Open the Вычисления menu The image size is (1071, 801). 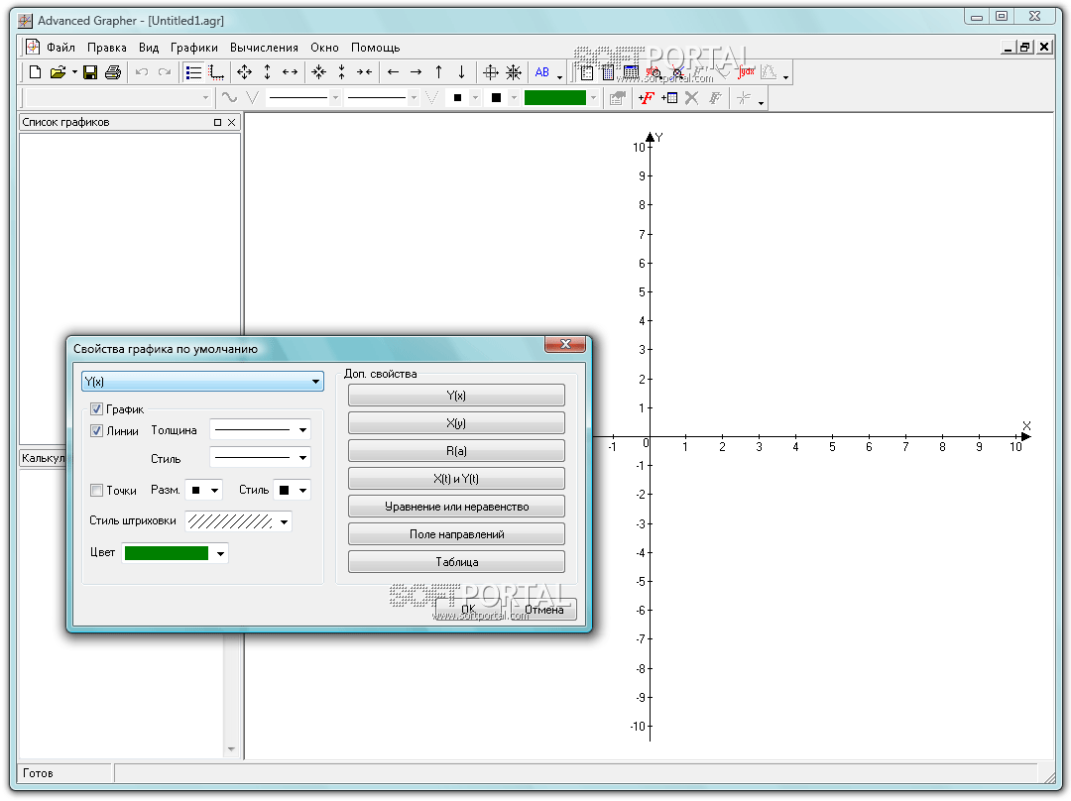pyautogui.click(x=264, y=48)
